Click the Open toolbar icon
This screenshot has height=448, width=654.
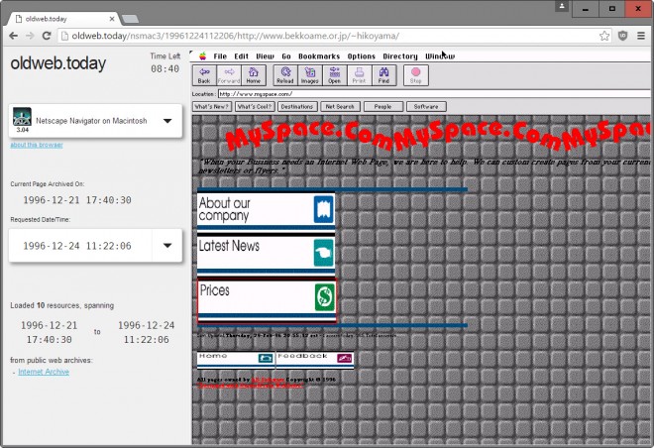(x=334, y=74)
